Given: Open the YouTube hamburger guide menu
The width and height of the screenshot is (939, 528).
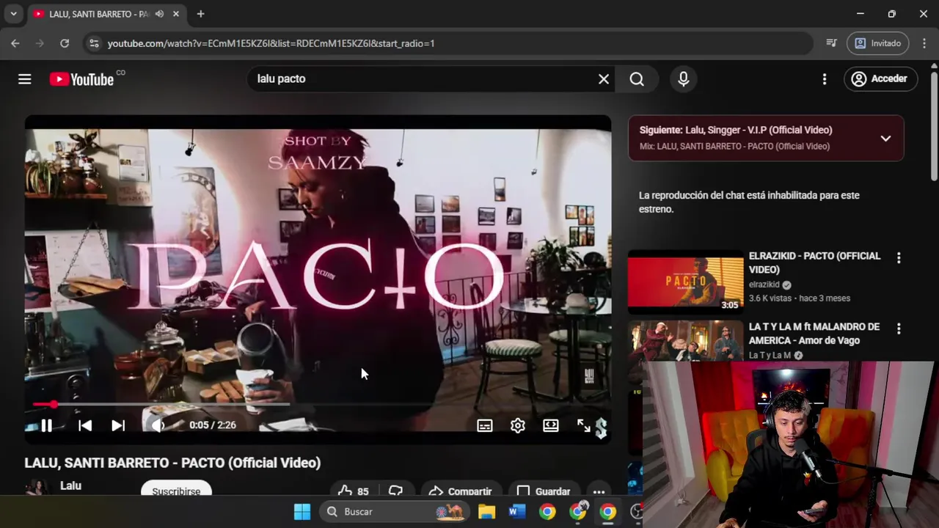Looking at the screenshot, I should click(25, 79).
